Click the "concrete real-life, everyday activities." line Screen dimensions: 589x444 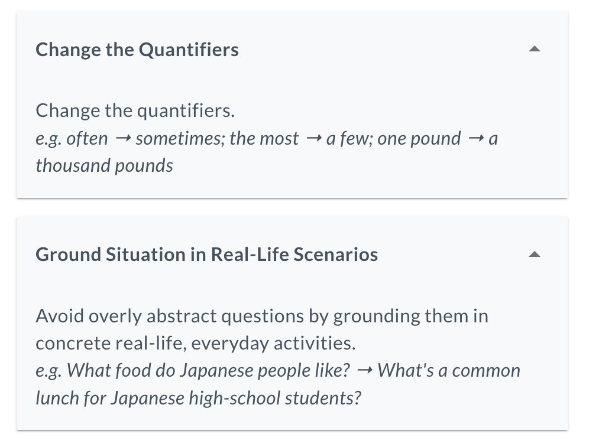pos(195,344)
